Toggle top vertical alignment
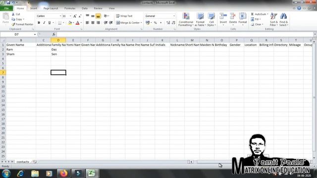The height and width of the screenshot is (178, 317). click(87, 16)
